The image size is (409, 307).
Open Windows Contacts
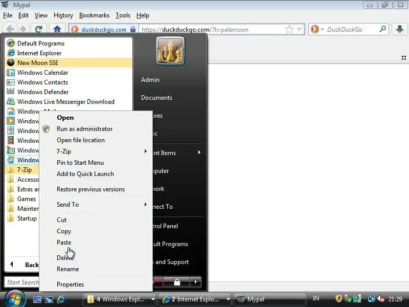69,82
